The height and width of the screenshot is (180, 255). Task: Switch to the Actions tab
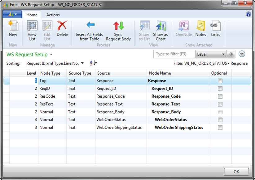53,15
